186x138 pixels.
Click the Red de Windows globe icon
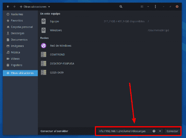43,46
